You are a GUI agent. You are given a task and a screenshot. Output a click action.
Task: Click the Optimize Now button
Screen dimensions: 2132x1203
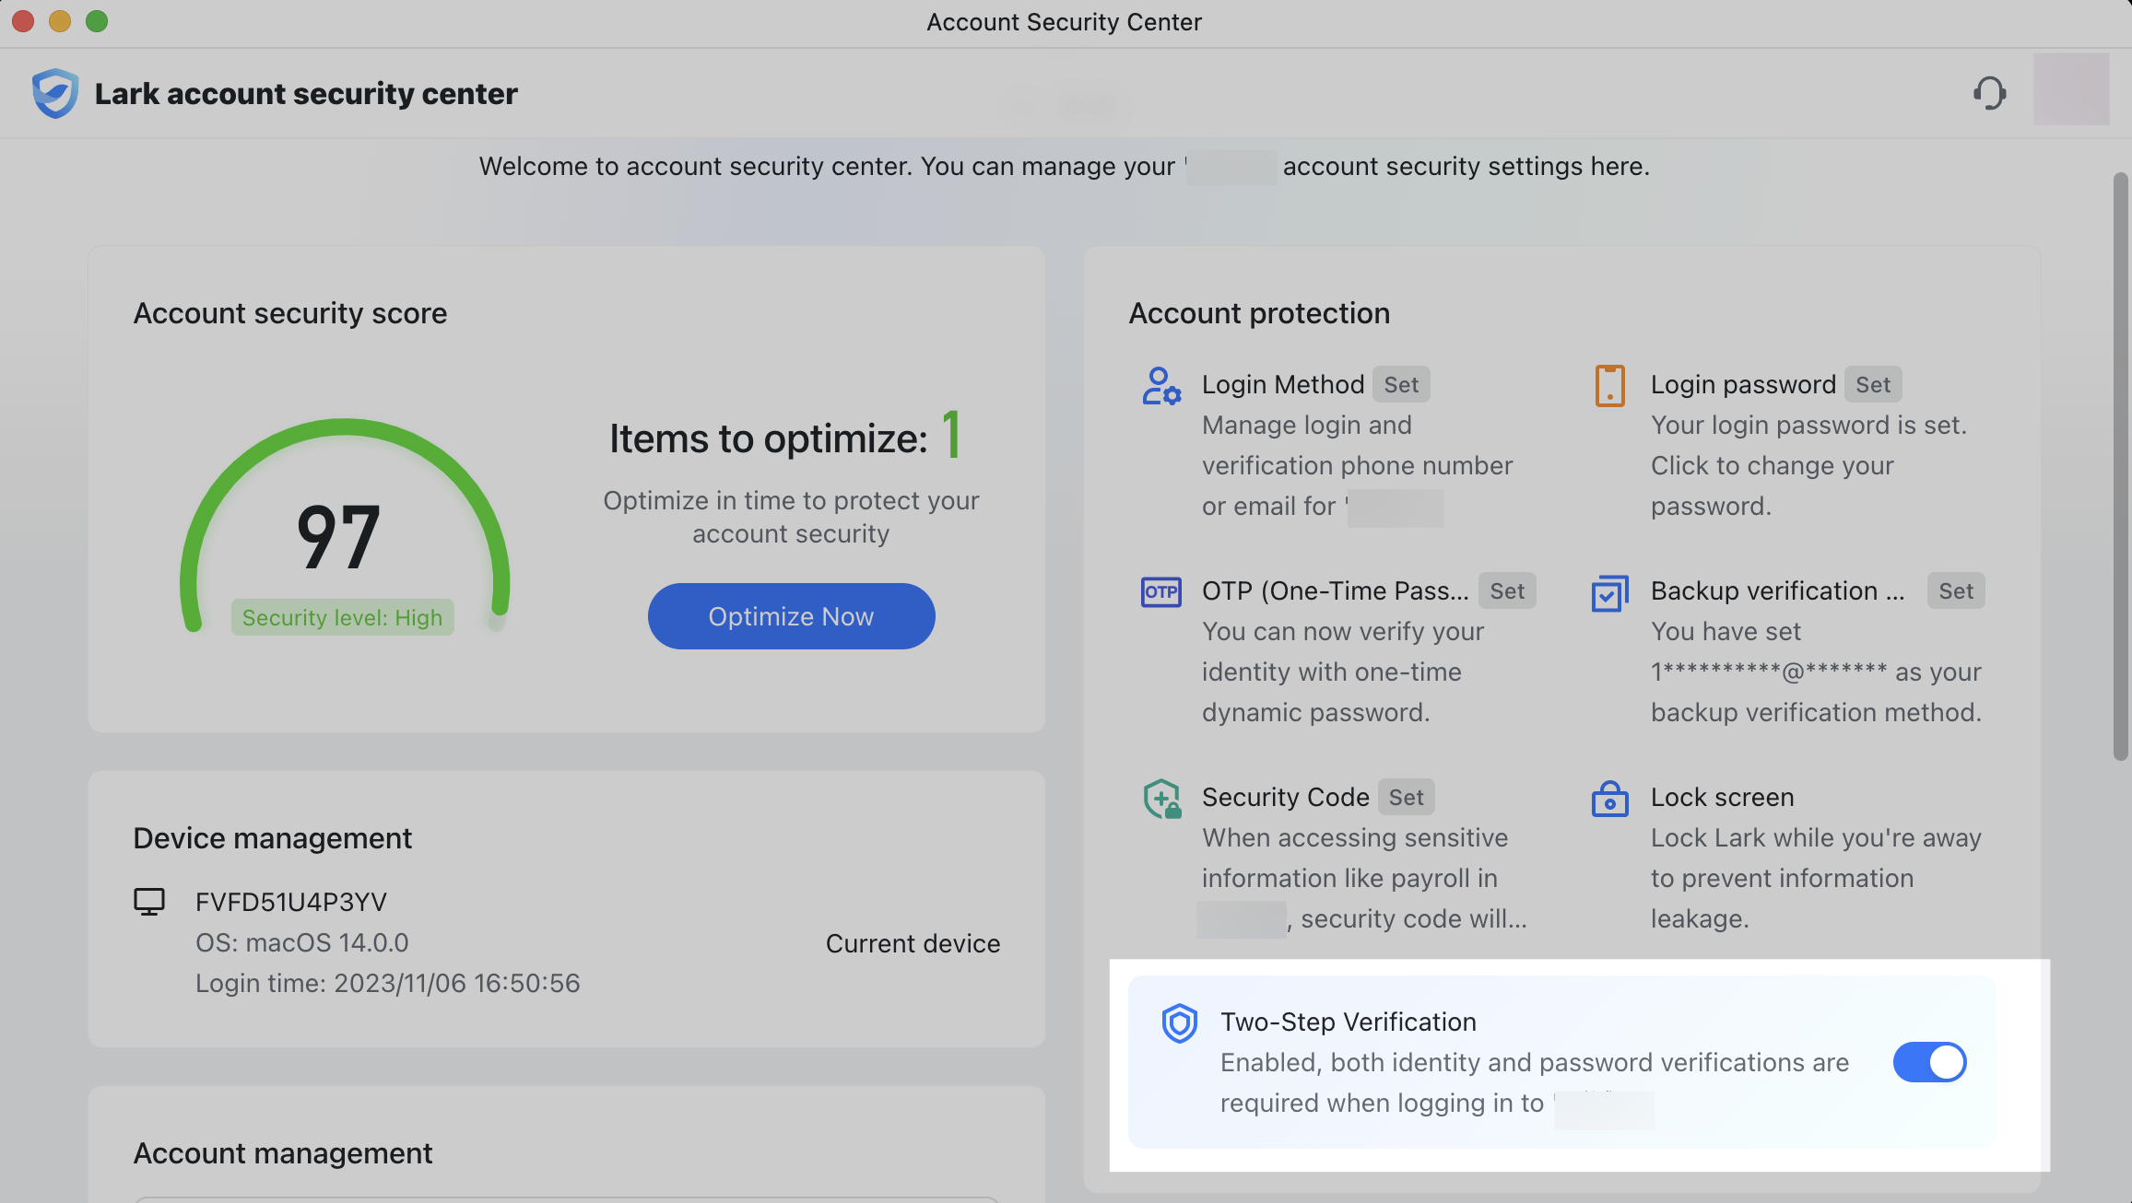791,615
